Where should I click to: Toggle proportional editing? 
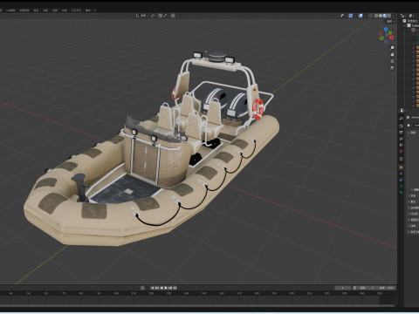pos(173,16)
